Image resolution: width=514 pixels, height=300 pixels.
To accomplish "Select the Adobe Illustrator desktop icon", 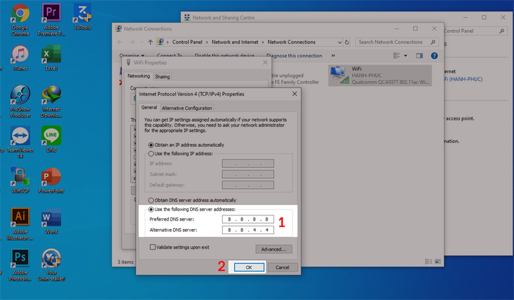I will (20, 224).
